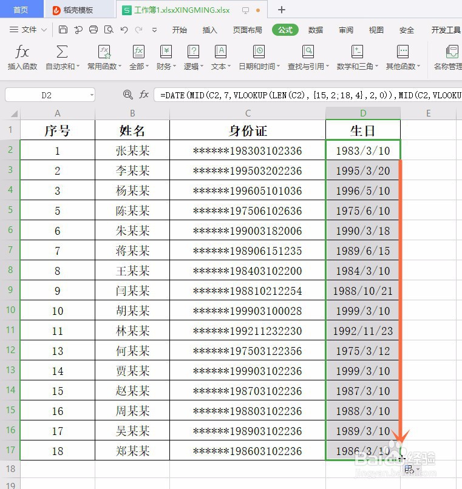Switch to the View (视图) ribbon tab
The height and width of the screenshot is (489, 462).
[x=376, y=30]
